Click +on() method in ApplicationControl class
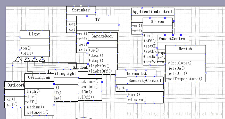 [x=137, y=26]
